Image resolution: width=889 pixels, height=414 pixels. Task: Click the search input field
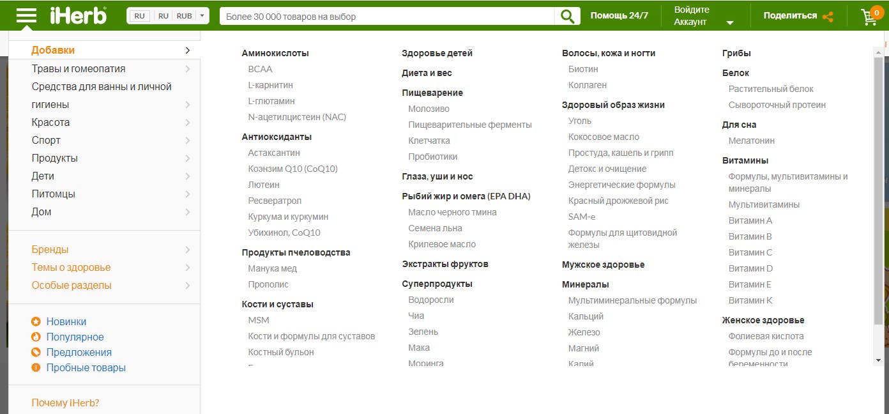point(386,16)
